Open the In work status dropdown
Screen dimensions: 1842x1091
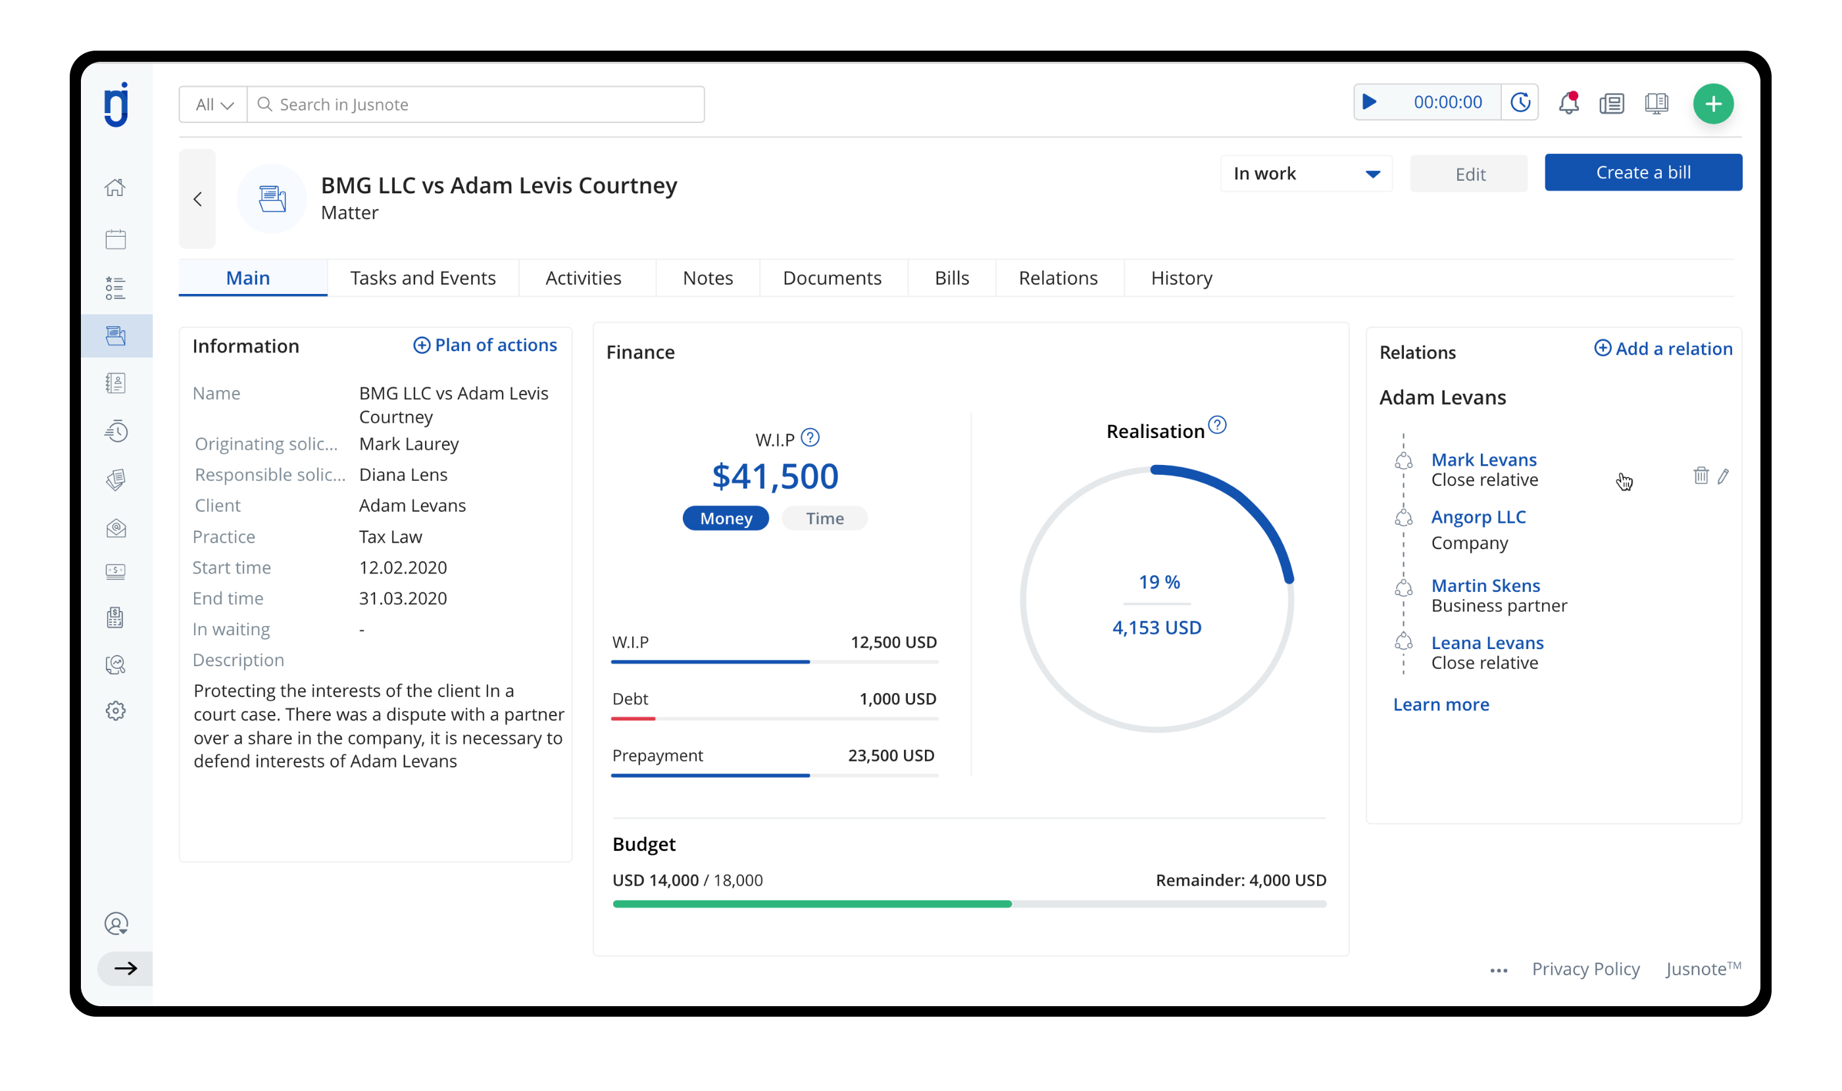(1305, 174)
